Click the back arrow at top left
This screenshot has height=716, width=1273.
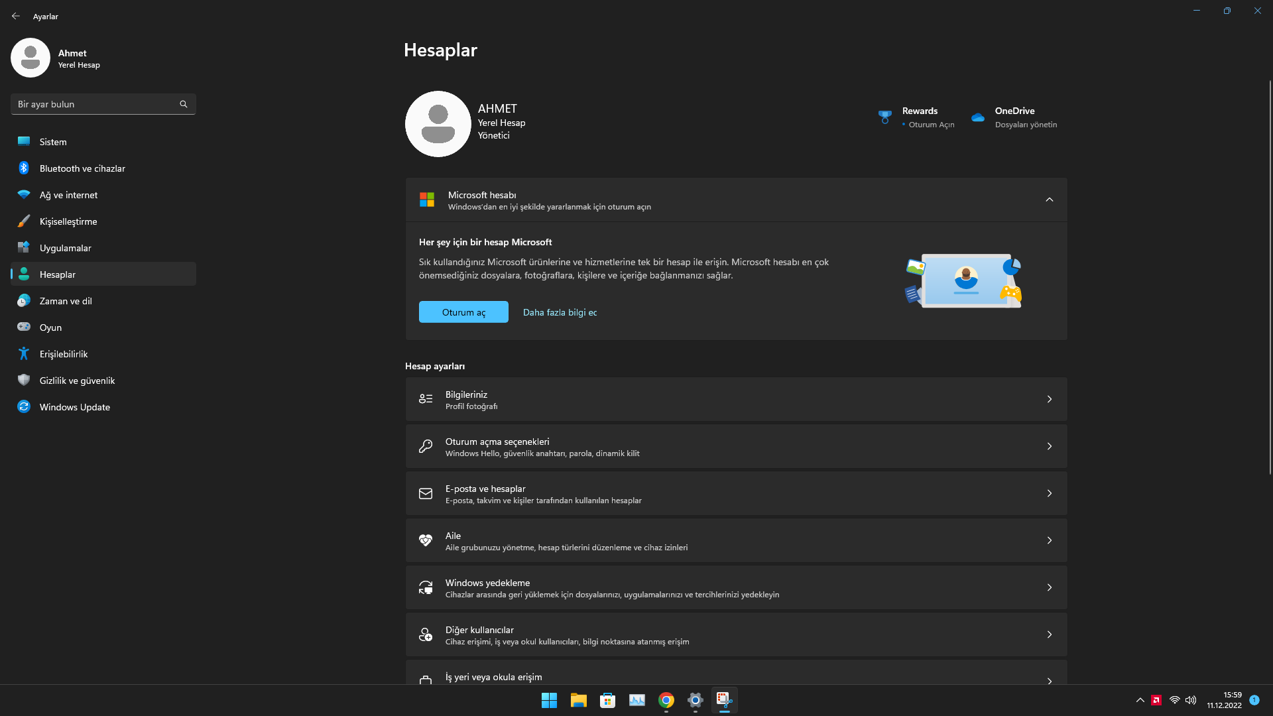click(x=16, y=16)
